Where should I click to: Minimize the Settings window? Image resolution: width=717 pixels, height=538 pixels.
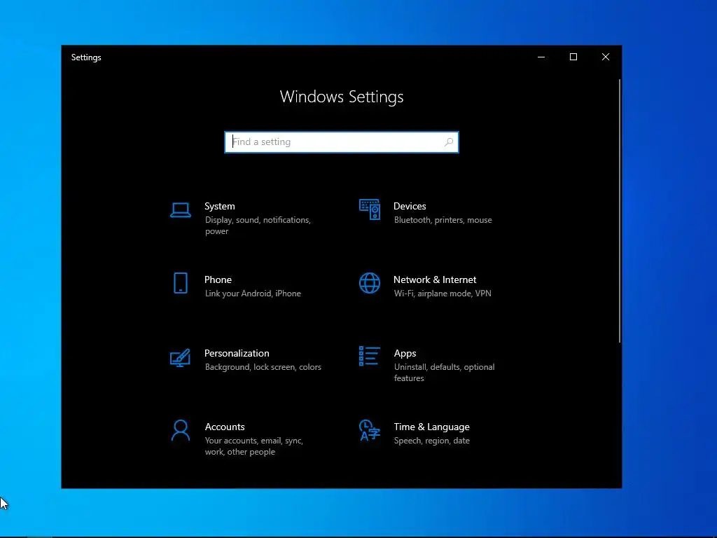coord(541,57)
